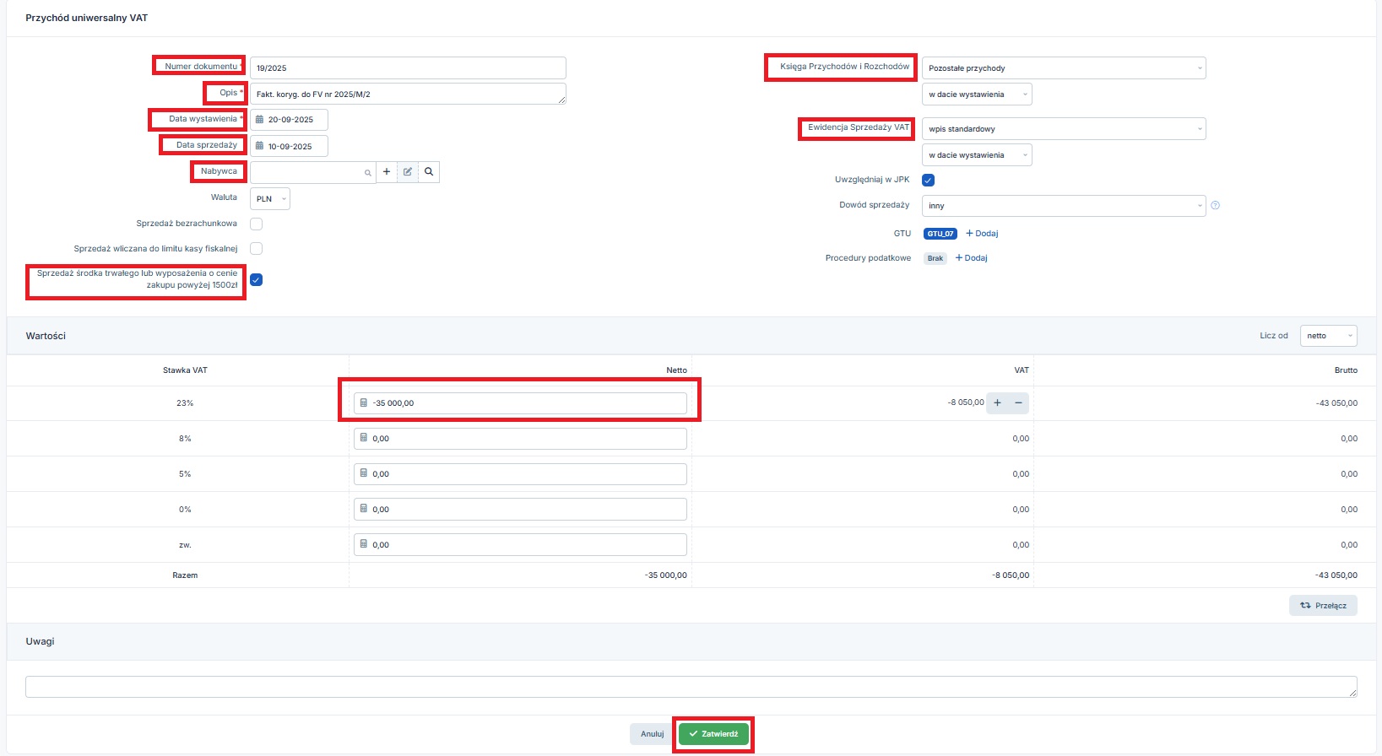The width and height of the screenshot is (1382, 756).
Task: Click the Anuluj button
Action: [652, 734]
